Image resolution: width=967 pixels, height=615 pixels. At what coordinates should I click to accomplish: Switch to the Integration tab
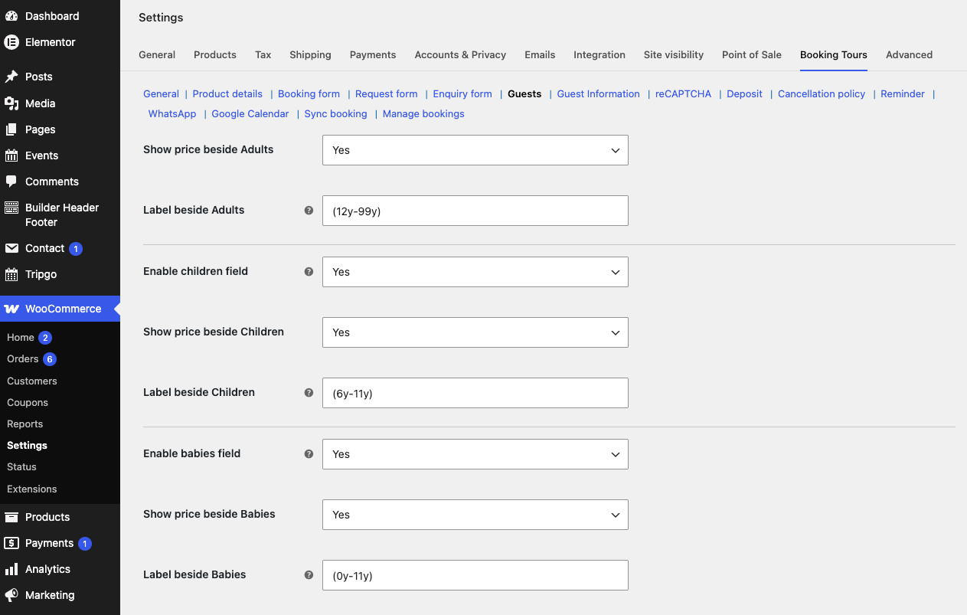(599, 54)
